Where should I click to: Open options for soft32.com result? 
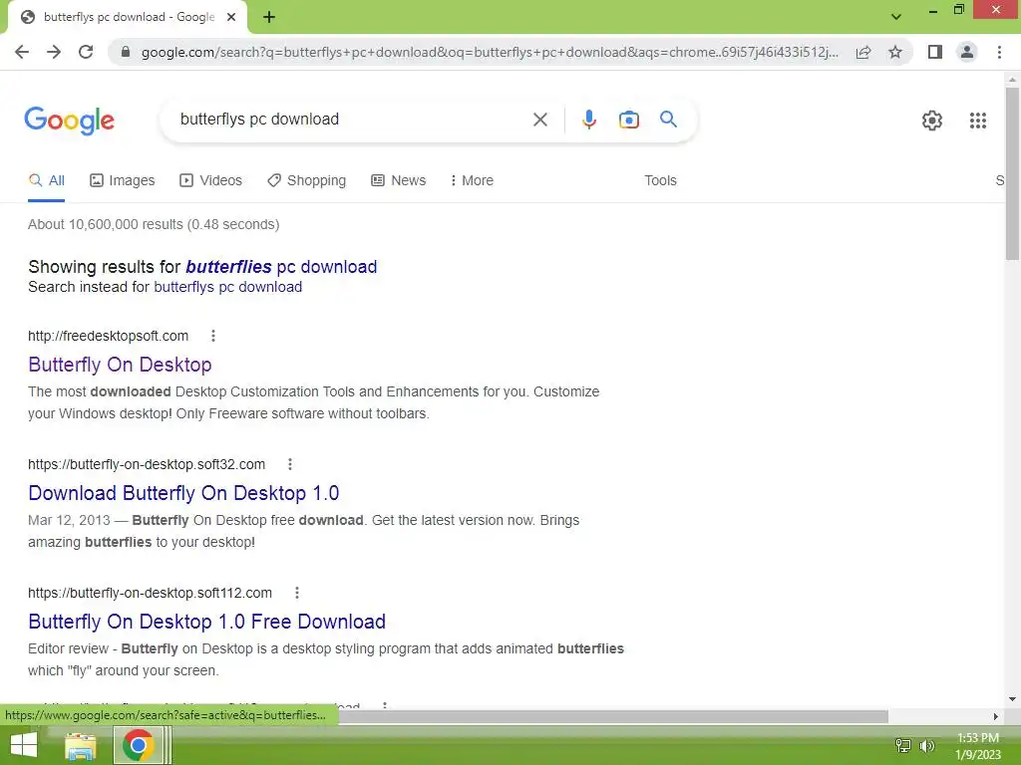tap(290, 464)
